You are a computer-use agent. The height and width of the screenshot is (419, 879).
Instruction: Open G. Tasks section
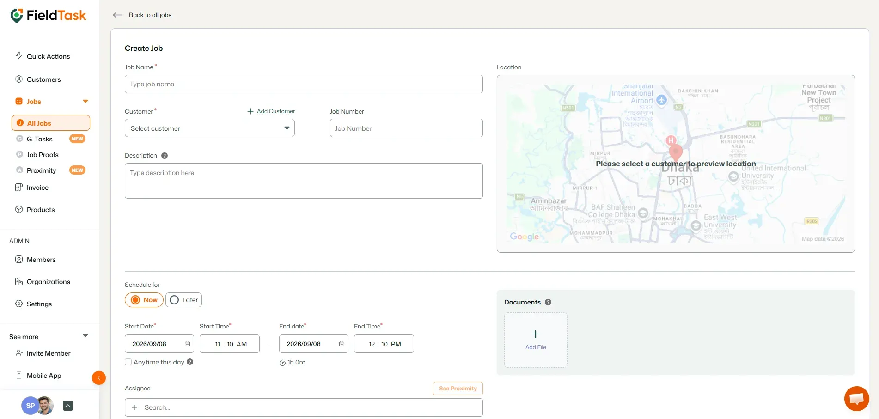[40, 139]
